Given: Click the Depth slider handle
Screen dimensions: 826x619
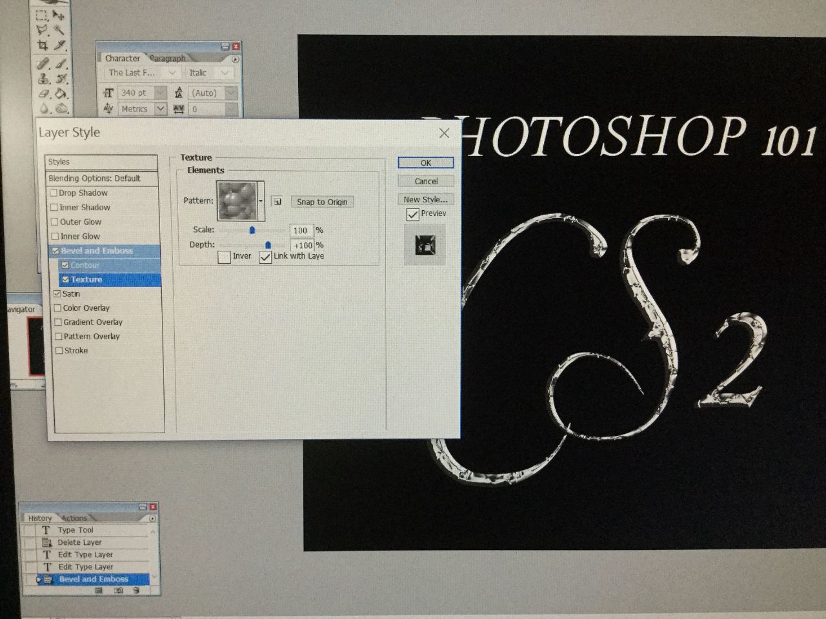Looking at the screenshot, I should coord(268,245).
